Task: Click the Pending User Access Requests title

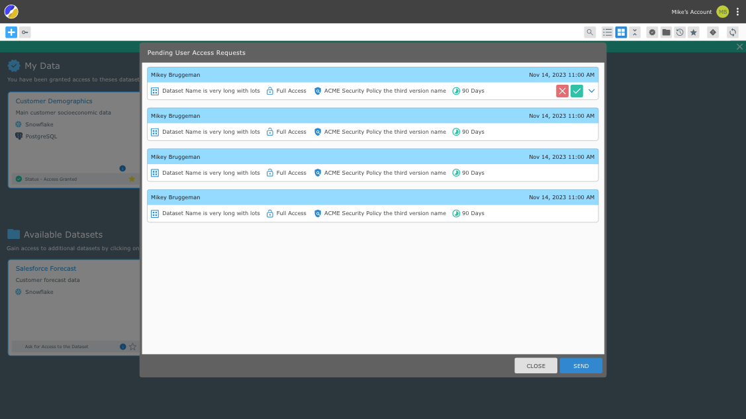Action: [197, 53]
